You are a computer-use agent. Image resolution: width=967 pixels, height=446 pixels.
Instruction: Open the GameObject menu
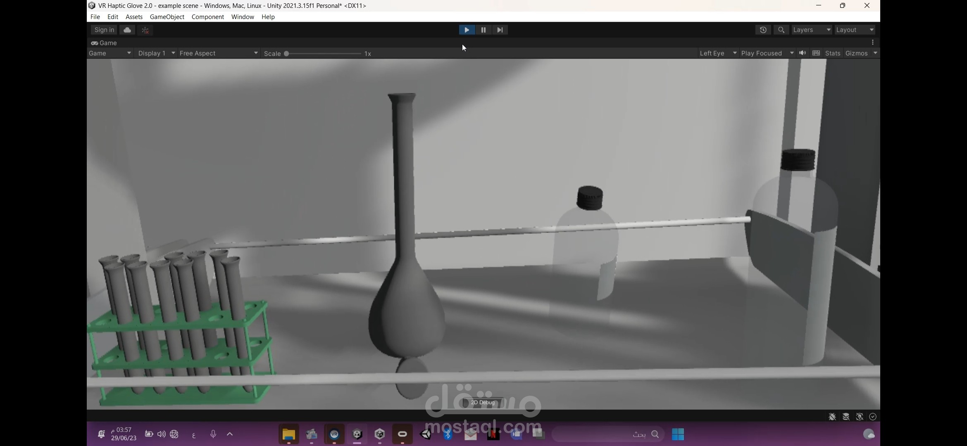pyautogui.click(x=167, y=17)
